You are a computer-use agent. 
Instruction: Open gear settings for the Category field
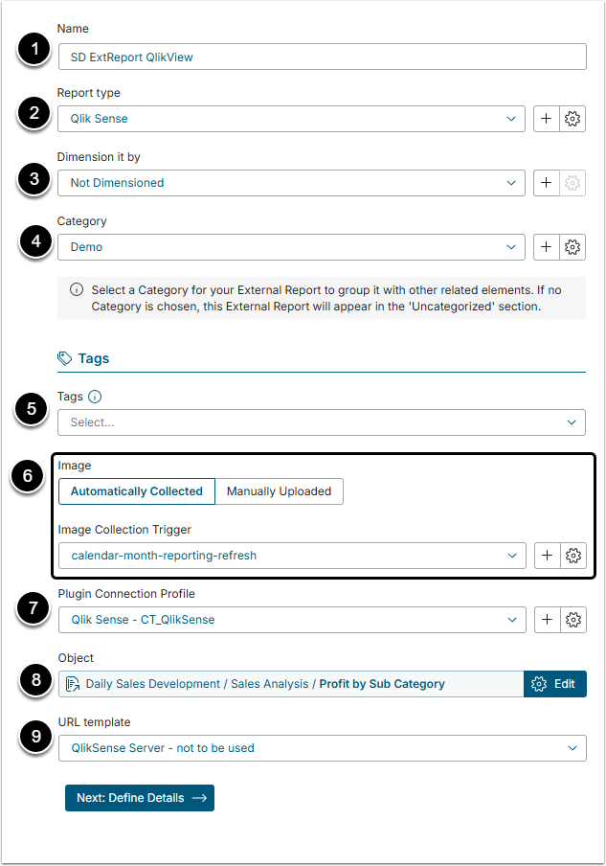(x=572, y=247)
